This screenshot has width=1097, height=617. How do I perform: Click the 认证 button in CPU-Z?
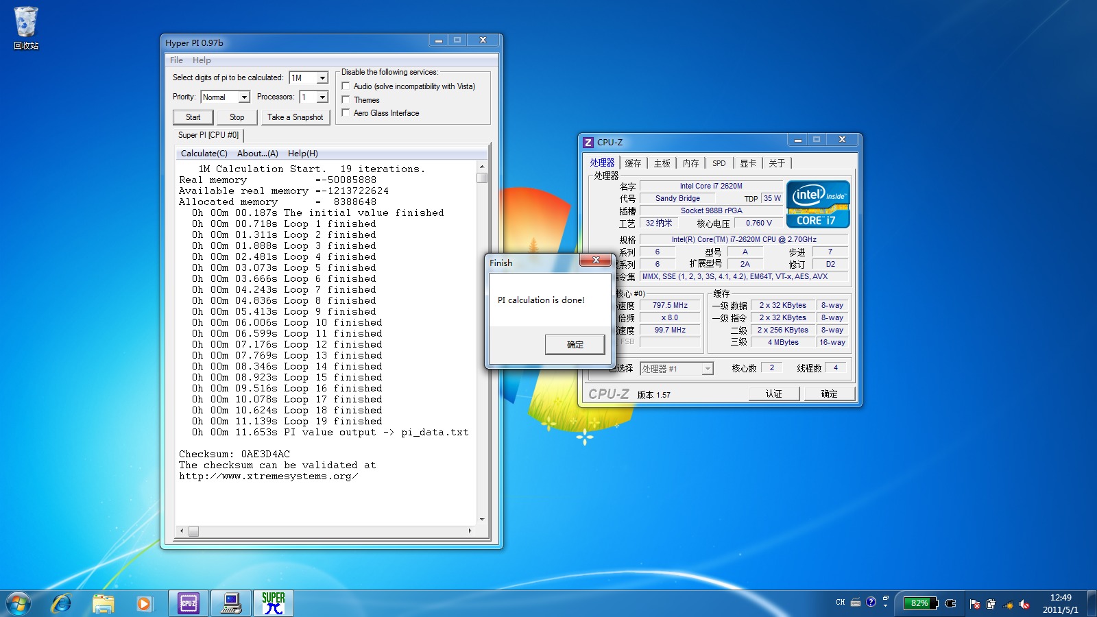[x=774, y=394]
